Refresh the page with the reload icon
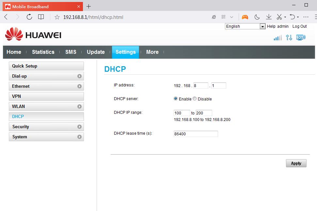This screenshot has height=211, width=317. click(29, 17)
